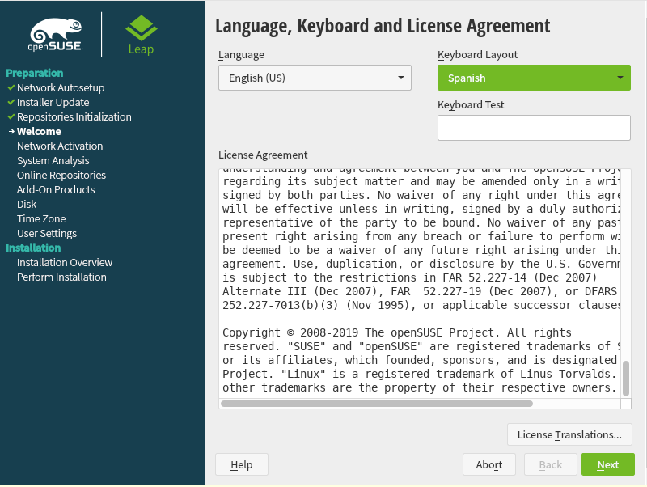
Task: Click the Preparation section heading
Action: pos(35,73)
